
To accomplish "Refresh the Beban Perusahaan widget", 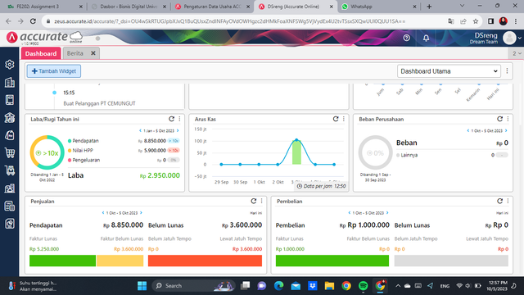I will 500,119.
